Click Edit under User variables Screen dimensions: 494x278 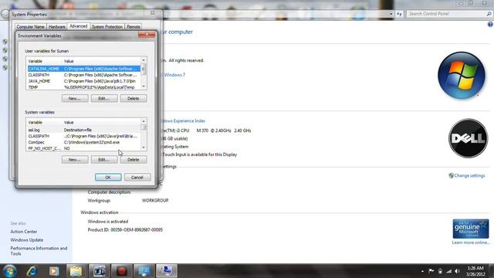pos(104,98)
